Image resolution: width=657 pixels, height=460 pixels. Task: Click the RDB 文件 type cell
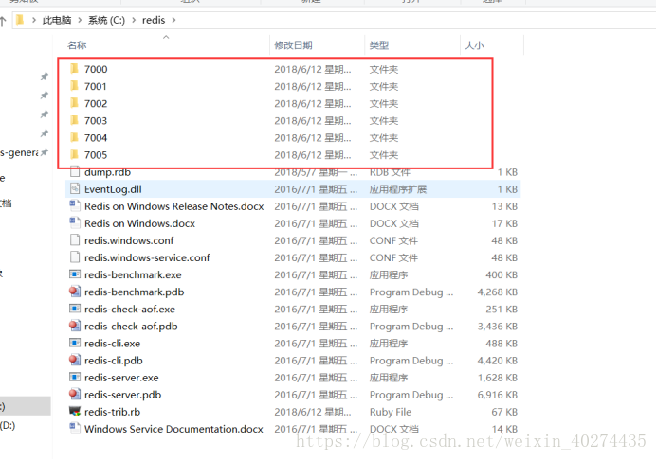tap(390, 172)
